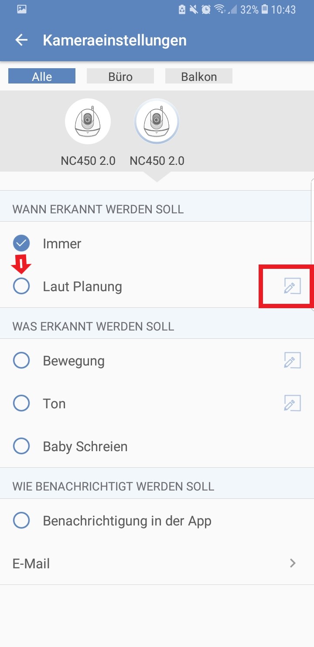
Task: Tap the image notification icon in status bar
Action: [22, 10]
